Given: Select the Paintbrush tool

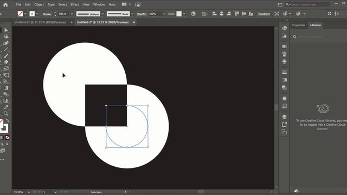Looking at the screenshot, I should click(6, 56).
